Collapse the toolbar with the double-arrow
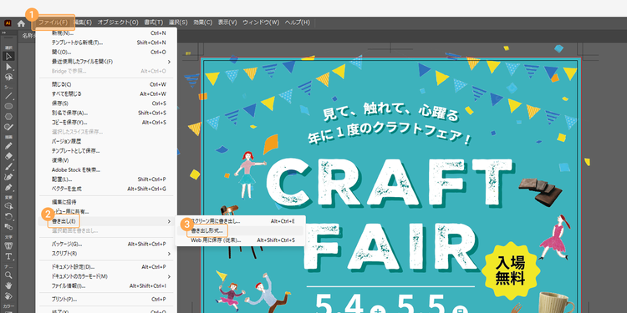This screenshot has height=313, width=627. pos(4,33)
